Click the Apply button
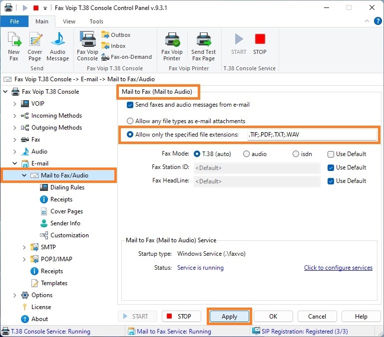384x337 pixels. point(230,317)
